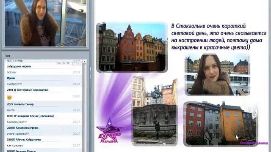Select chat message "сказка"
Screen dimensions: 271x152
tap(11, 72)
